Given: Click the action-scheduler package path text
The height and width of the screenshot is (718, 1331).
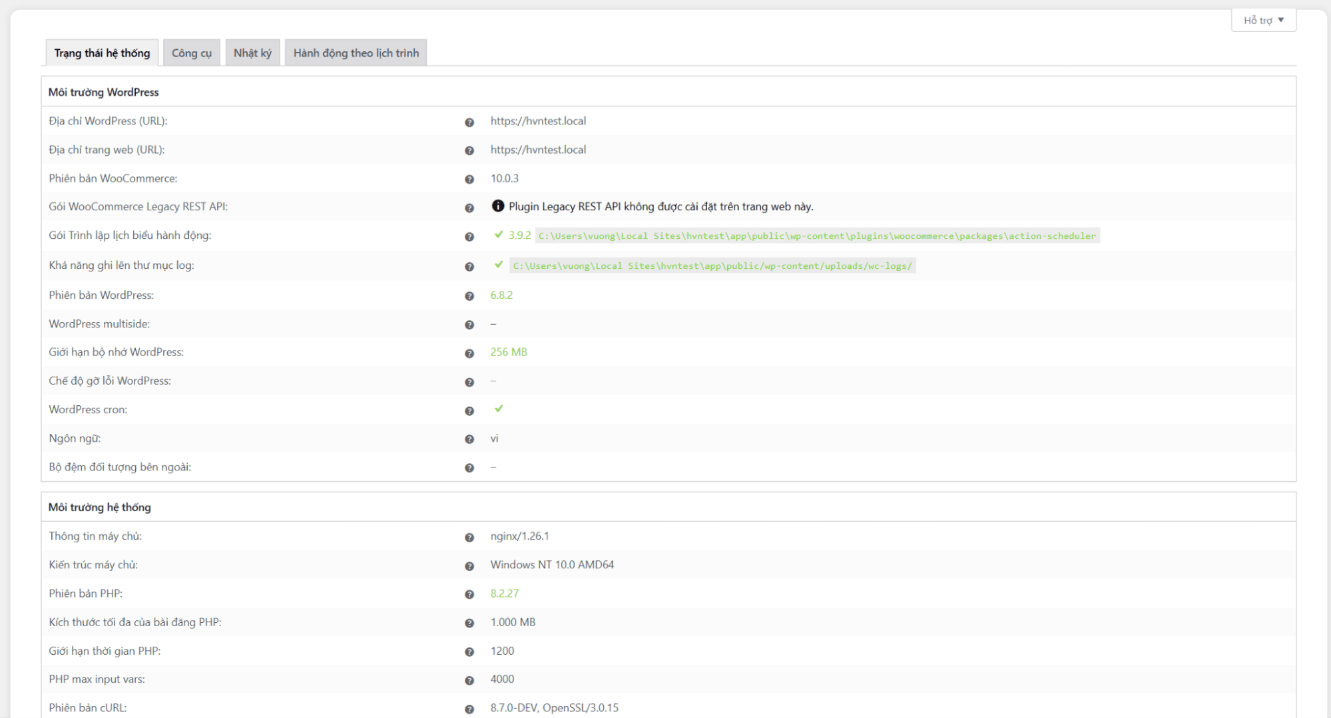Looking at the screenshot, I should click(x=817, y=236).
